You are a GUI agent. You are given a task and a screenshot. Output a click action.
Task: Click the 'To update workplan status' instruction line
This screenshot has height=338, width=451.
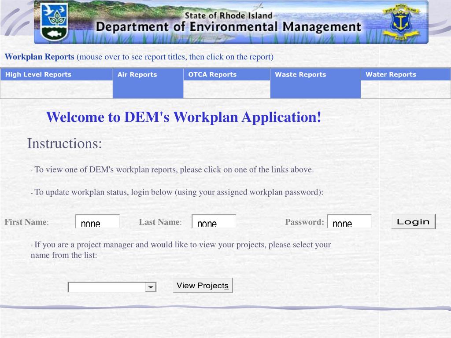[177, 192]
